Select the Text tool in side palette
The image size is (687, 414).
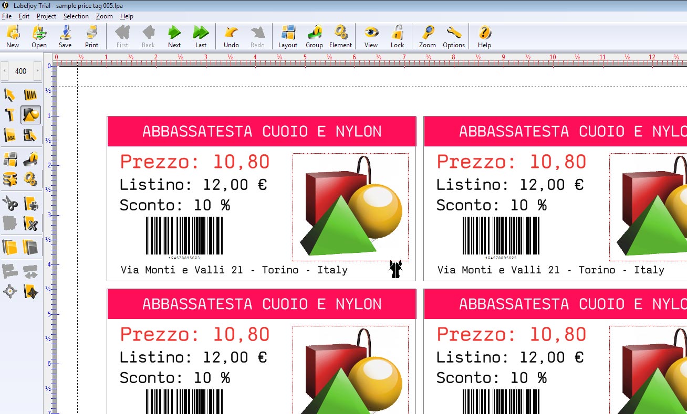[10, 115]
